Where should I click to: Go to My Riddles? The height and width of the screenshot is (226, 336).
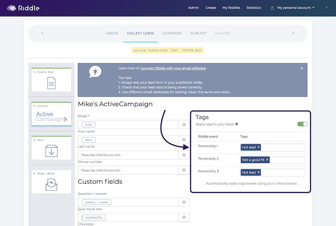click(x=231, y=8)
